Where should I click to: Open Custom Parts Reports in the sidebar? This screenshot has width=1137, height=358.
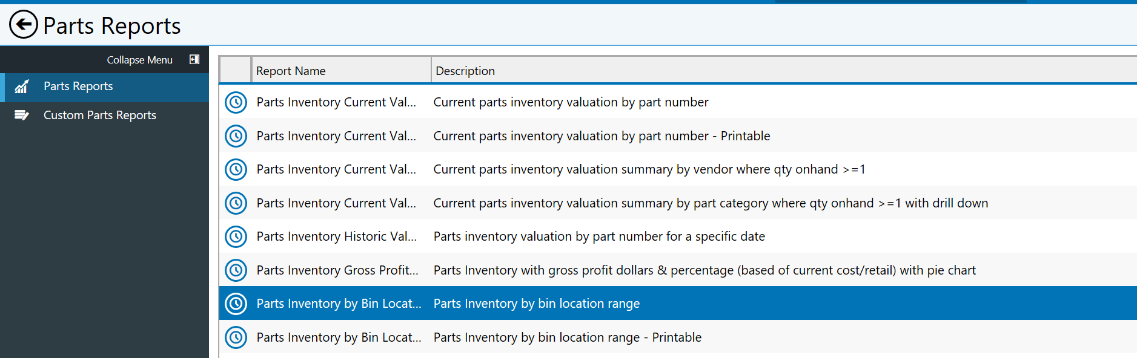coord(104,115)
